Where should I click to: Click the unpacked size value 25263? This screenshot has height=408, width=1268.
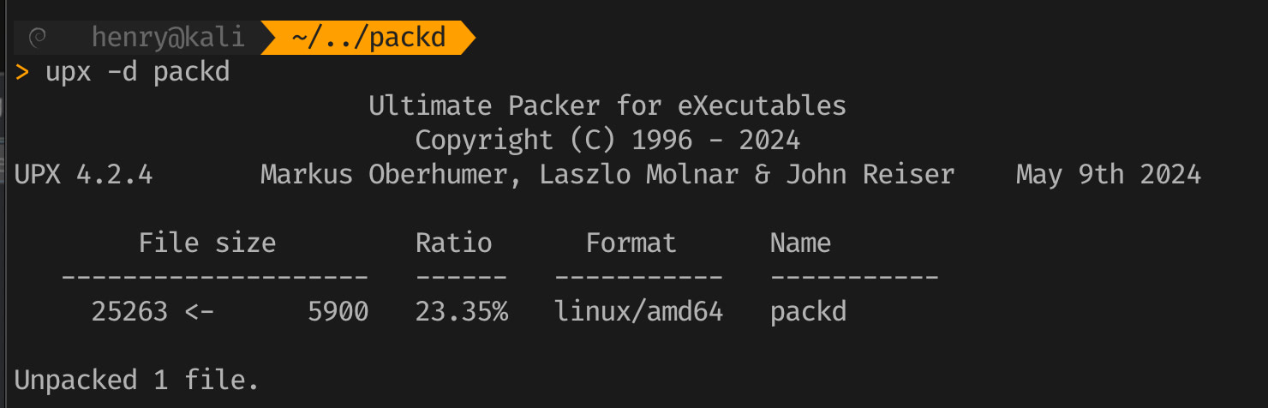click(x=129, y=311)
